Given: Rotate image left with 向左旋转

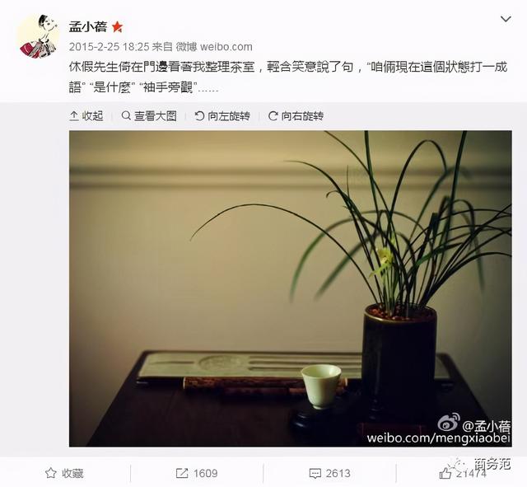Looking at the screenshot, I should pyautogui.click(x=222, y=116).
